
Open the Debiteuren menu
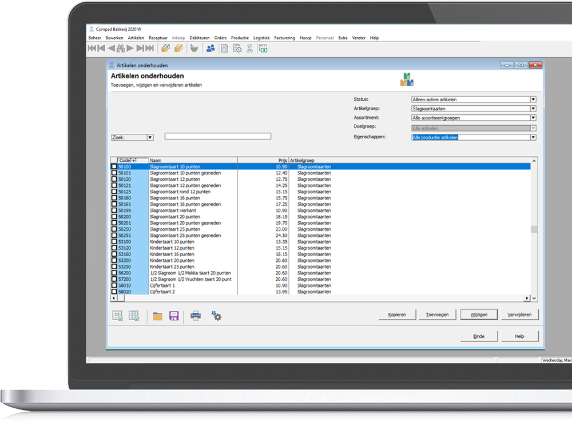pyautogui.click(x=200, y=38)
